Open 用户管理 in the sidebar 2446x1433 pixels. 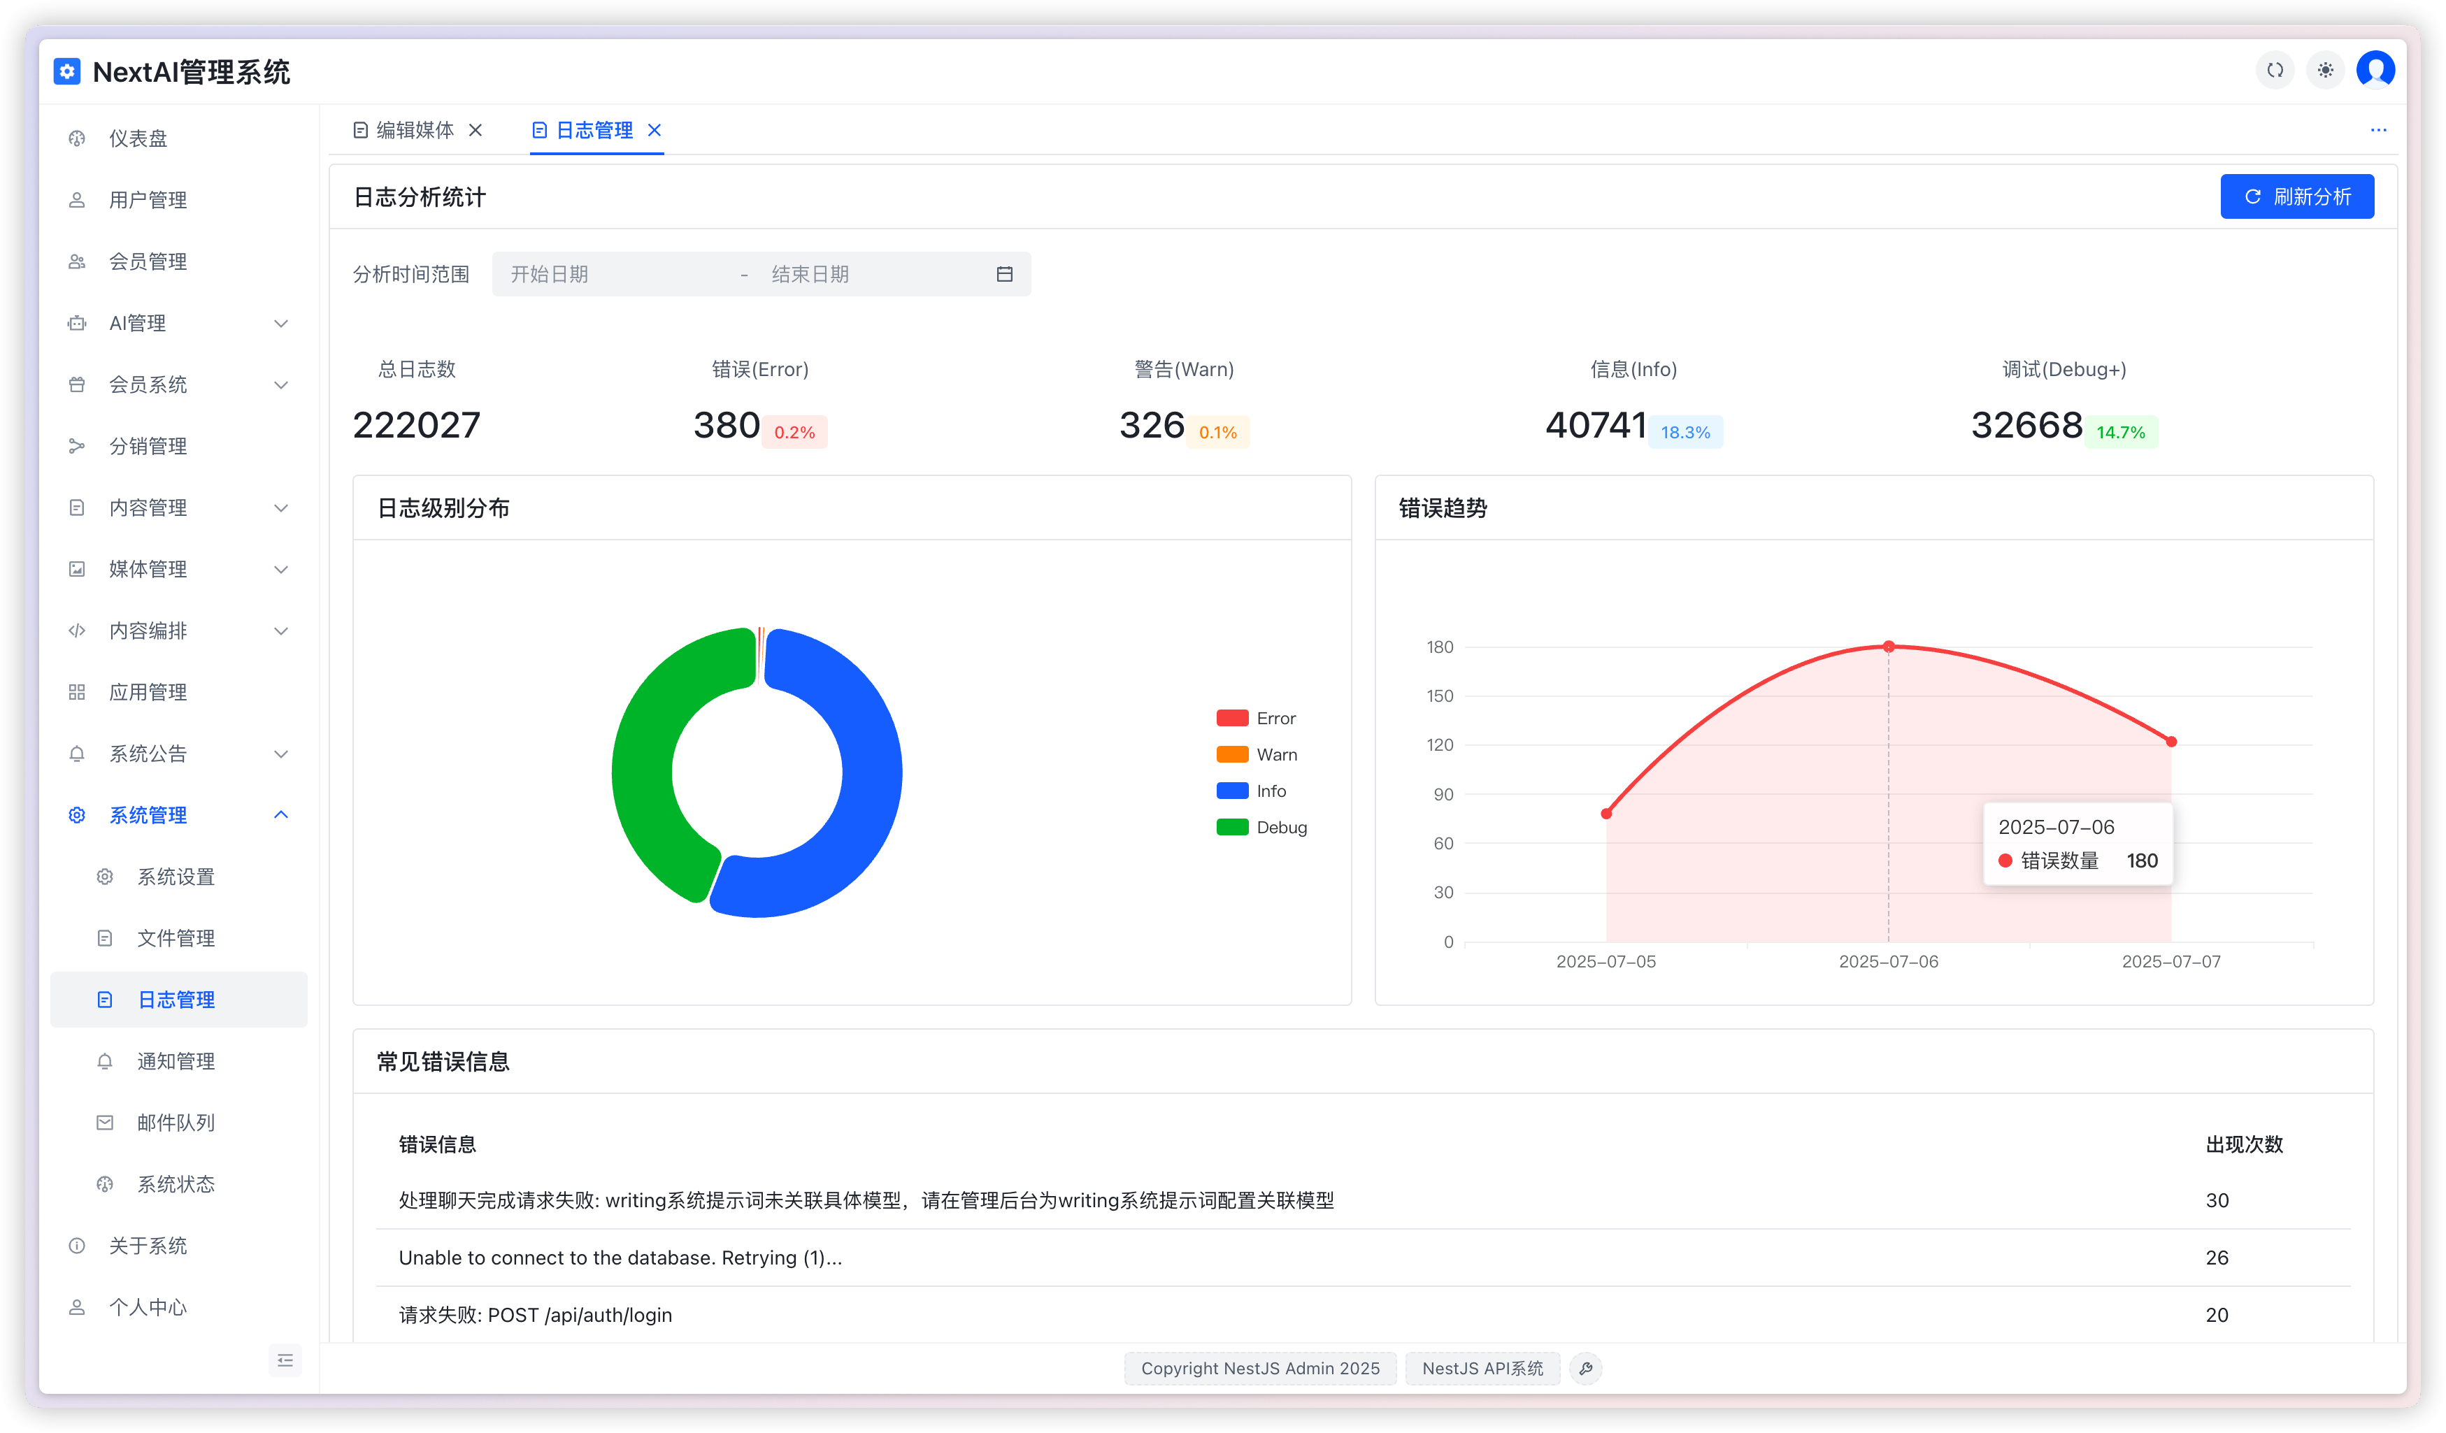click(178, 200)
